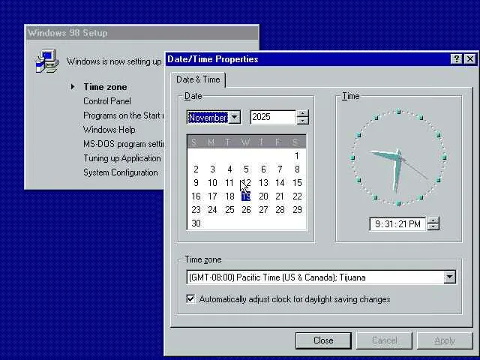Select day 4 in the calendar
This screenshot has height=360, width=480.
pos(229,169)
